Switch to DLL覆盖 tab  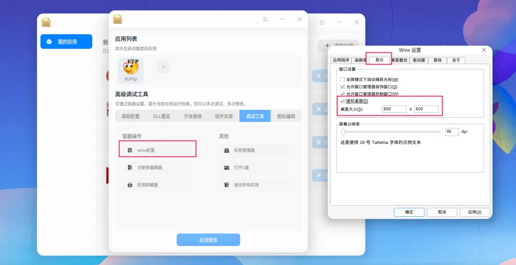coord(161,116)
